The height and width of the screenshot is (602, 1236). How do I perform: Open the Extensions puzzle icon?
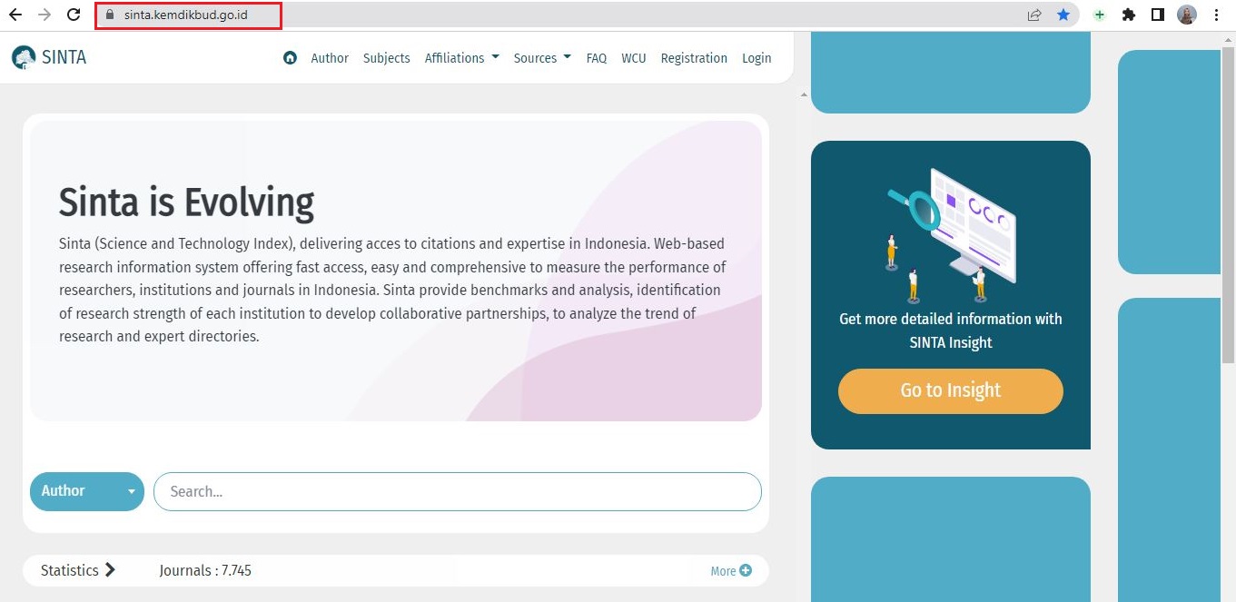click(1129, 15)
